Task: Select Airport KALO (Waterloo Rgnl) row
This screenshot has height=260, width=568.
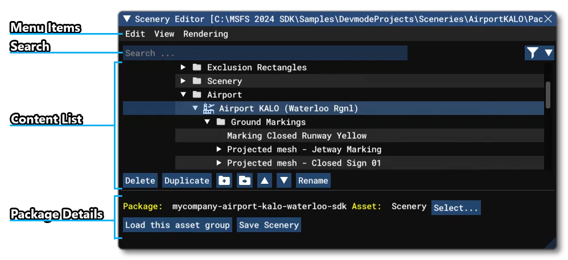Action: coord(334,108)
